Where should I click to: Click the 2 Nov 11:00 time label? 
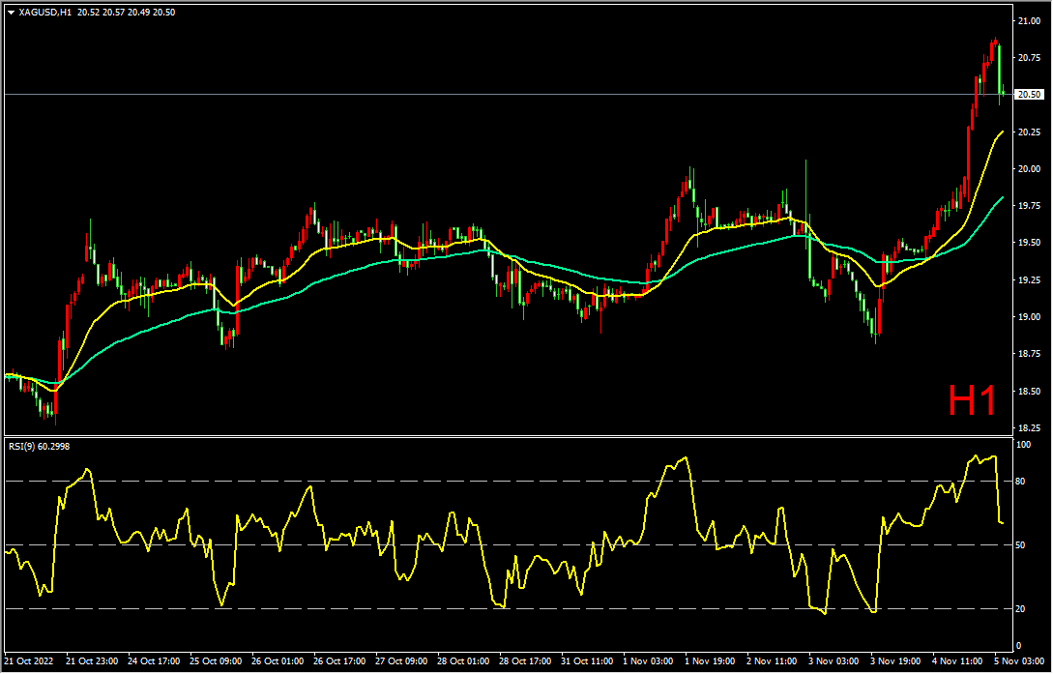coord(772,661)
